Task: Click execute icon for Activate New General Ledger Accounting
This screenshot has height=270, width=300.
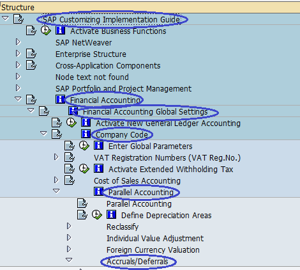Action: [71, 123]
